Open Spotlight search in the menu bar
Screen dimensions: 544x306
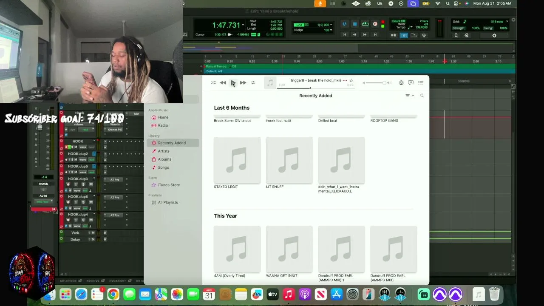click(x=448, y=3)
